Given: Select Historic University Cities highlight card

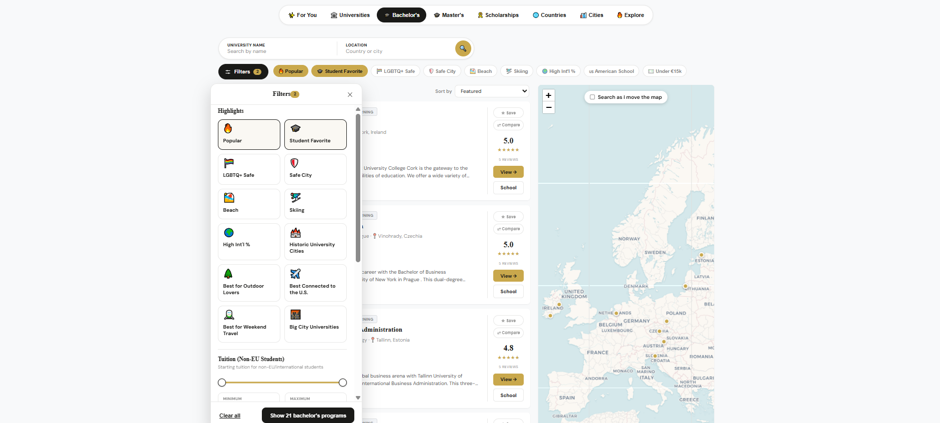Looking at the screenshot, I should click(x=315, y=242).
